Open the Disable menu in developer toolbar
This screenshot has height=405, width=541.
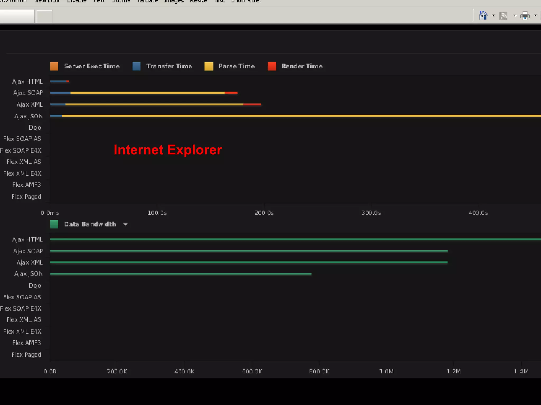click(77, 1)
